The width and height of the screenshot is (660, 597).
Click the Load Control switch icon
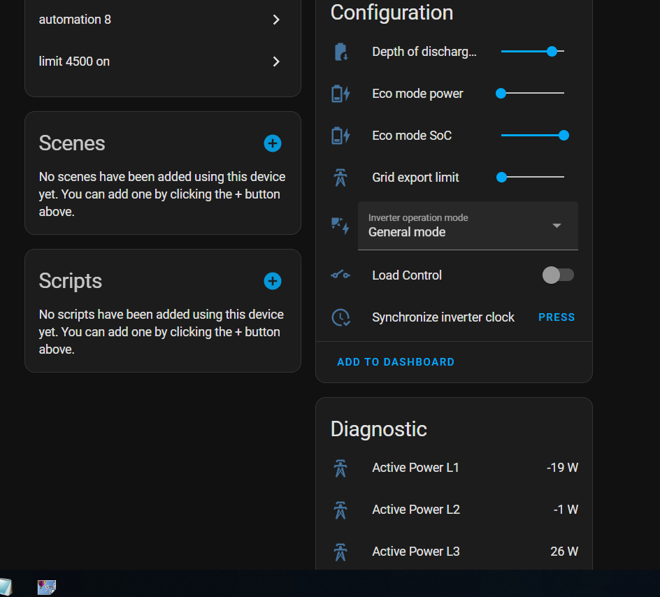(340, 275)
